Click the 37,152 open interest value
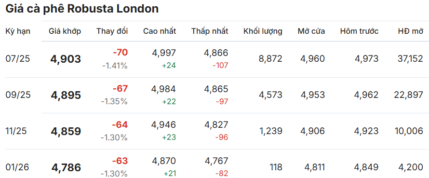The height and width of the screenshot is (178, 429). [410, 58]
